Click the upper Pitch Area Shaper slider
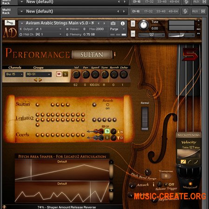Image resolution: width=209 pixels, height=209 pixels. point(111,170)
